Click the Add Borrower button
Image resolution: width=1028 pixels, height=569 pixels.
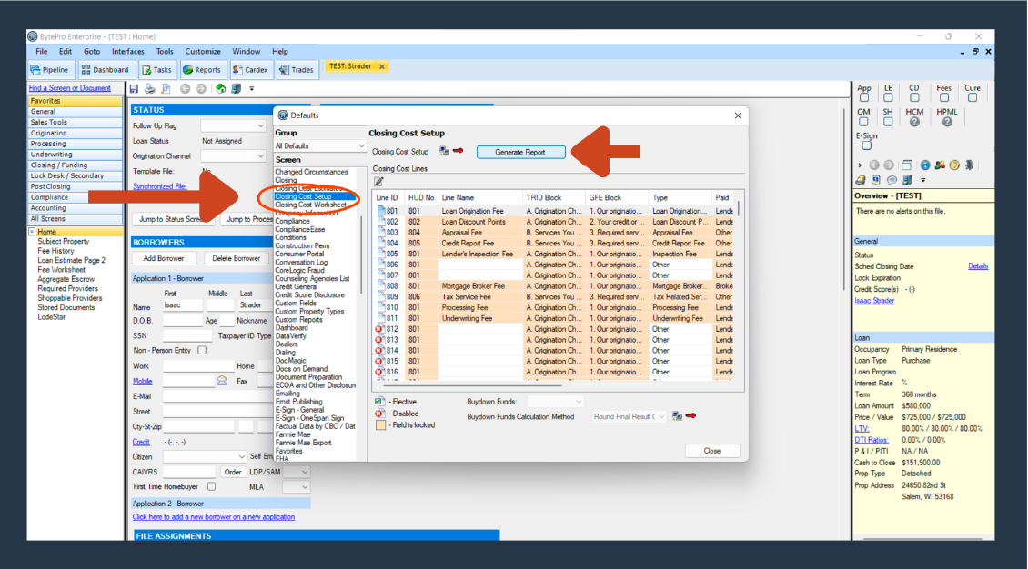163,258
